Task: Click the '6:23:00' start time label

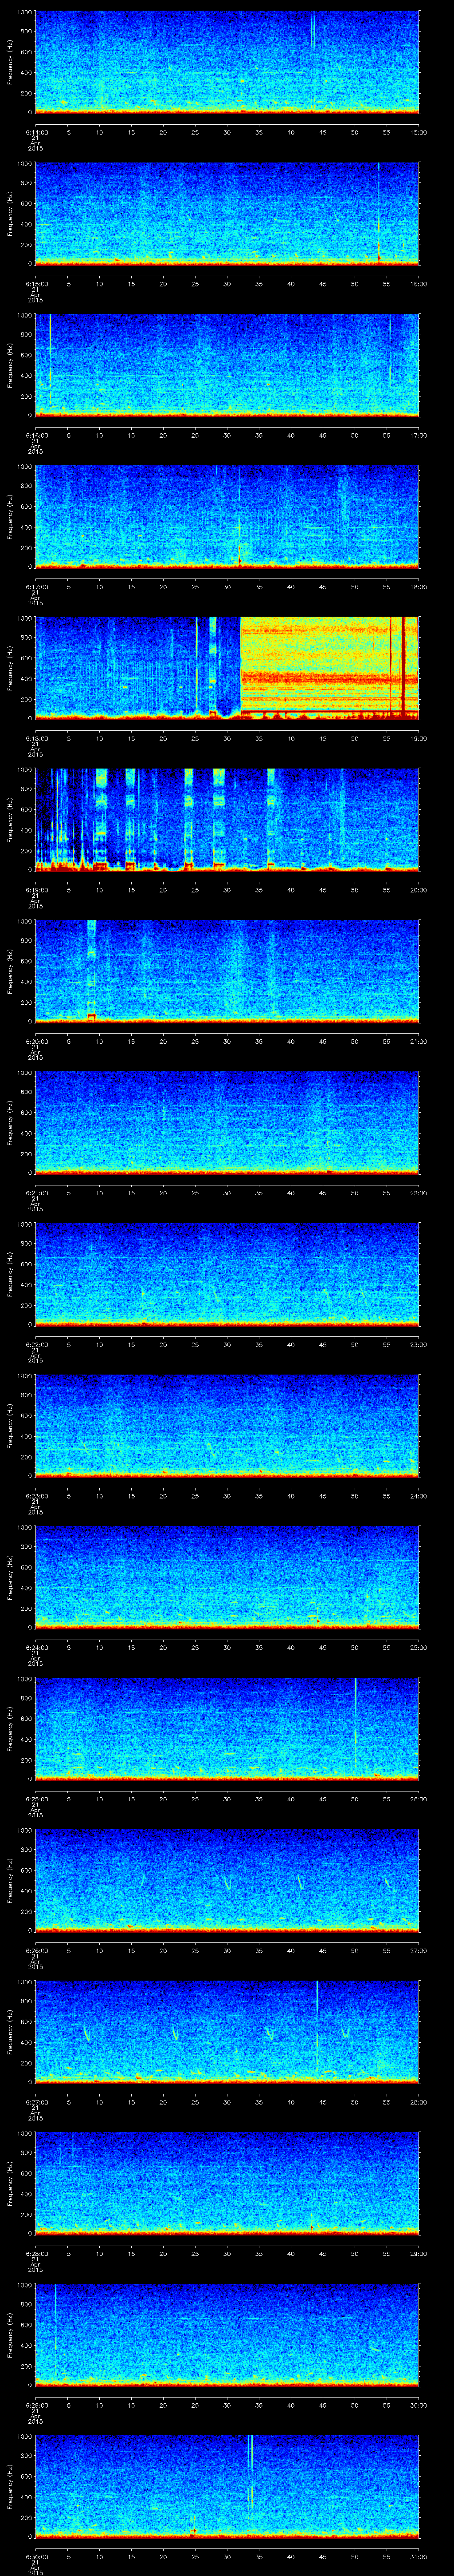Action: (x=36, y=1495)
